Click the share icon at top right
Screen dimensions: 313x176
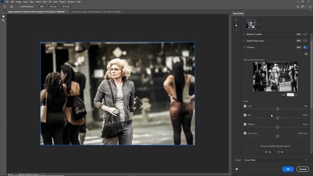pos(310,6)
